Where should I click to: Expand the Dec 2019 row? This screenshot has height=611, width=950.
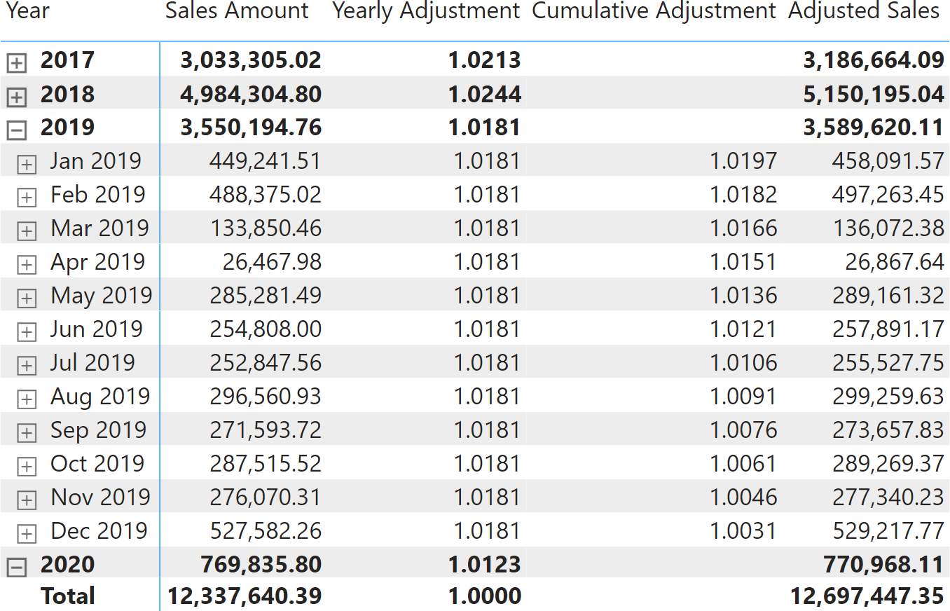27,534
